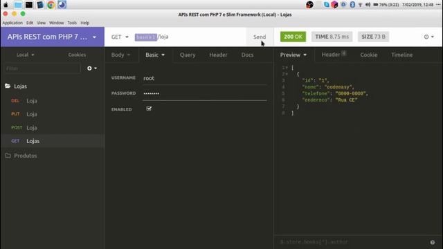Click the volume speaker tray icon
This screenshot has width=443, height=249.
[x=368, y=5]
